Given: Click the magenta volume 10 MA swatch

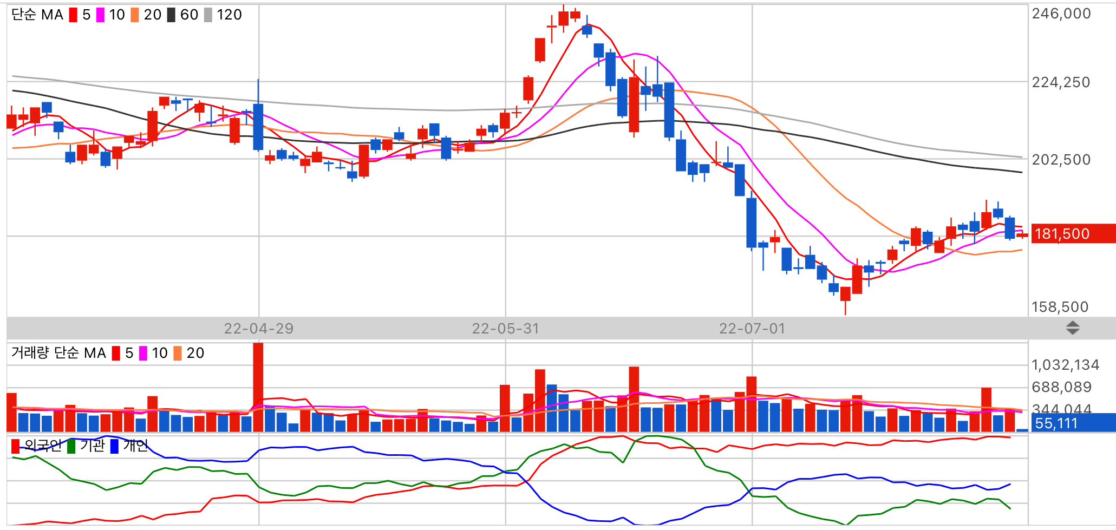Looking at the screenshot, I should [x=143, y=353].
